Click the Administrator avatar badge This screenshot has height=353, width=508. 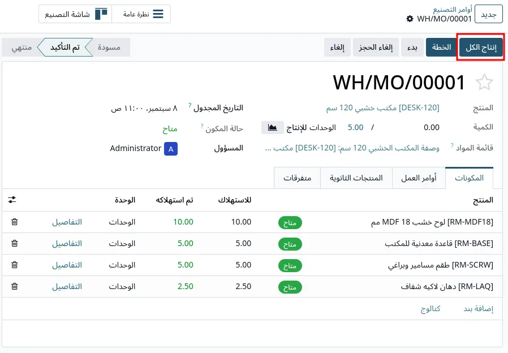(171, 149)
